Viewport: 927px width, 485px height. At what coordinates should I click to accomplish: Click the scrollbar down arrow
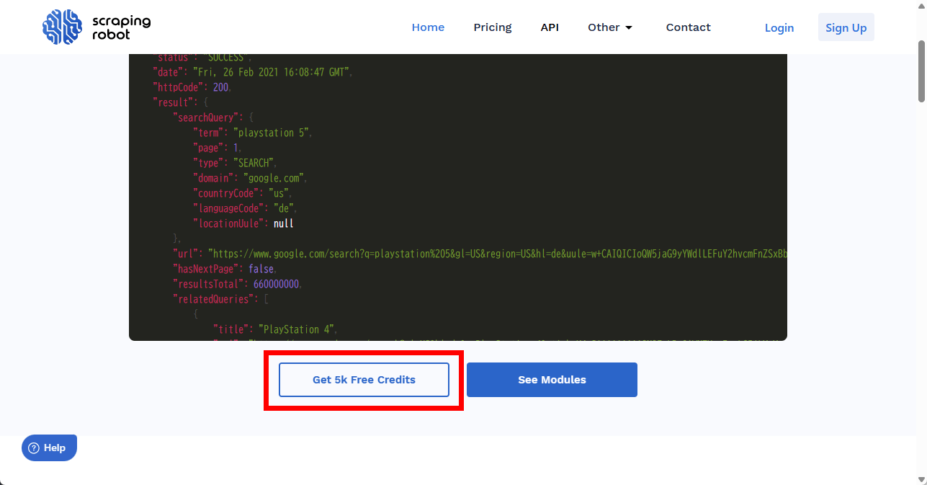[x=921, y=479]
